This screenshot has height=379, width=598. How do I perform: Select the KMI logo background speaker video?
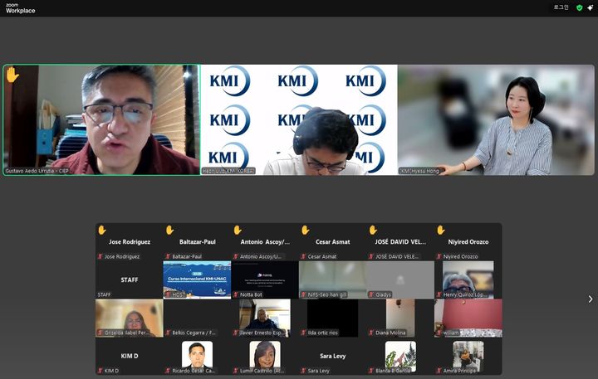coord(298,119)
